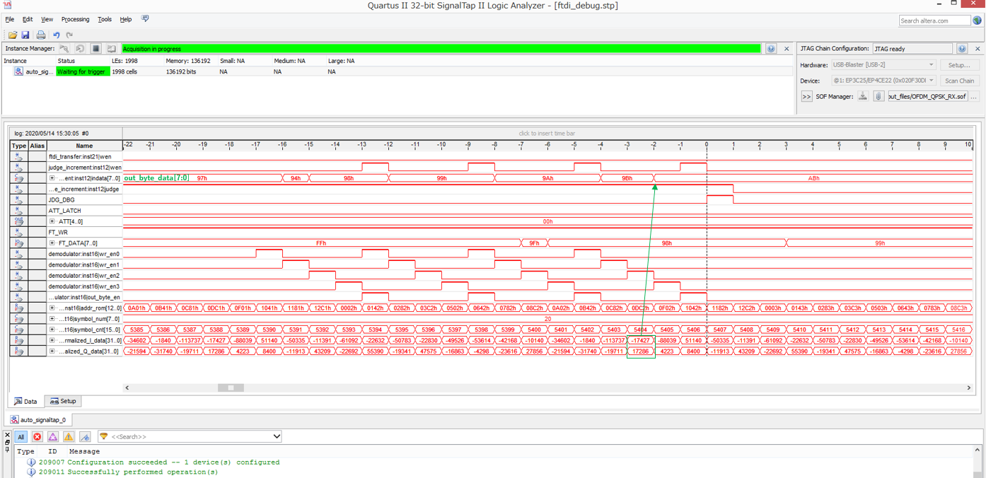Expand the addr_rom[12..0] signal bus
Viewport: 986px width, 478px height.
click(52, 308)
